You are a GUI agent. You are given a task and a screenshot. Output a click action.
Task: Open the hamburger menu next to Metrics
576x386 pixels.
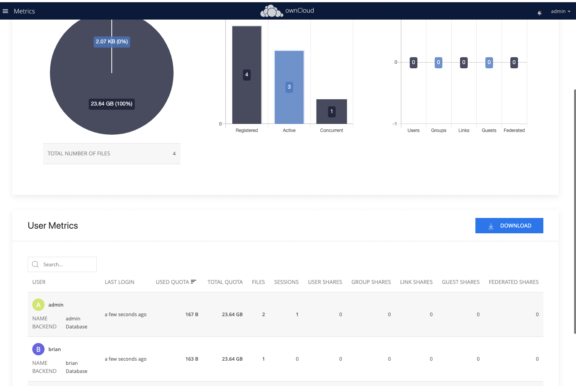5,11
